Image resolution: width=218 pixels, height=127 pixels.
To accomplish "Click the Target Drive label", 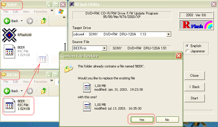I will 82,28.
